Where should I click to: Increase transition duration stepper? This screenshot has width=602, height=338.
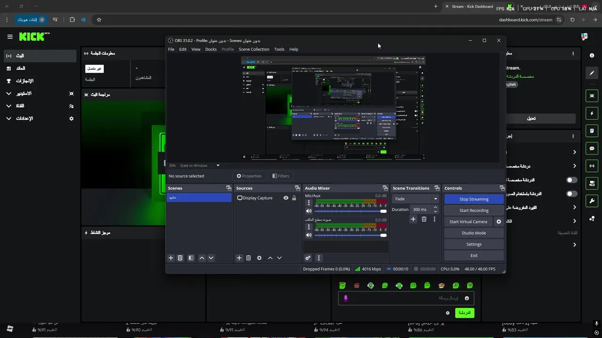tap(435, 207)
